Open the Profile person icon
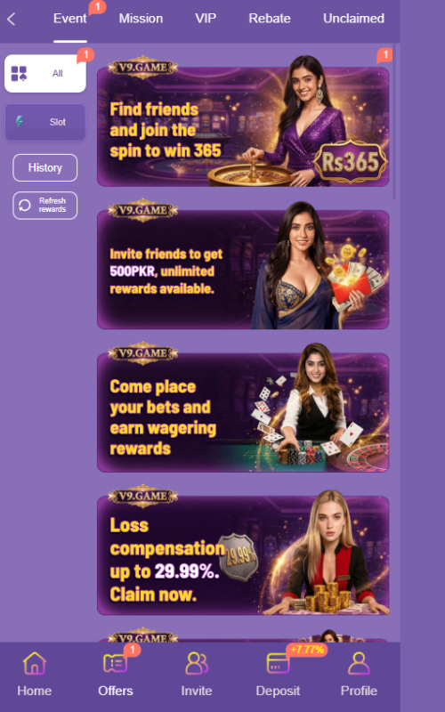The image size is (445, 712). pyautogui.click(x=359, y=663)
